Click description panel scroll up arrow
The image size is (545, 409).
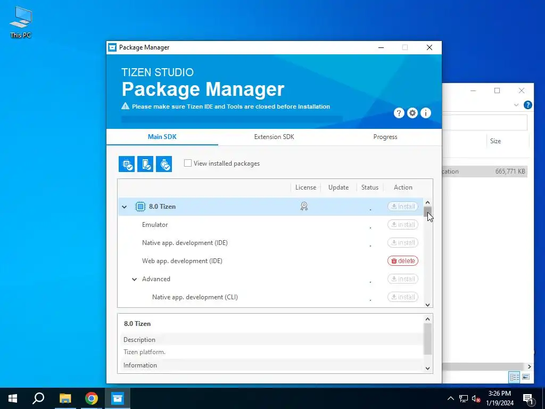(427, 319)
